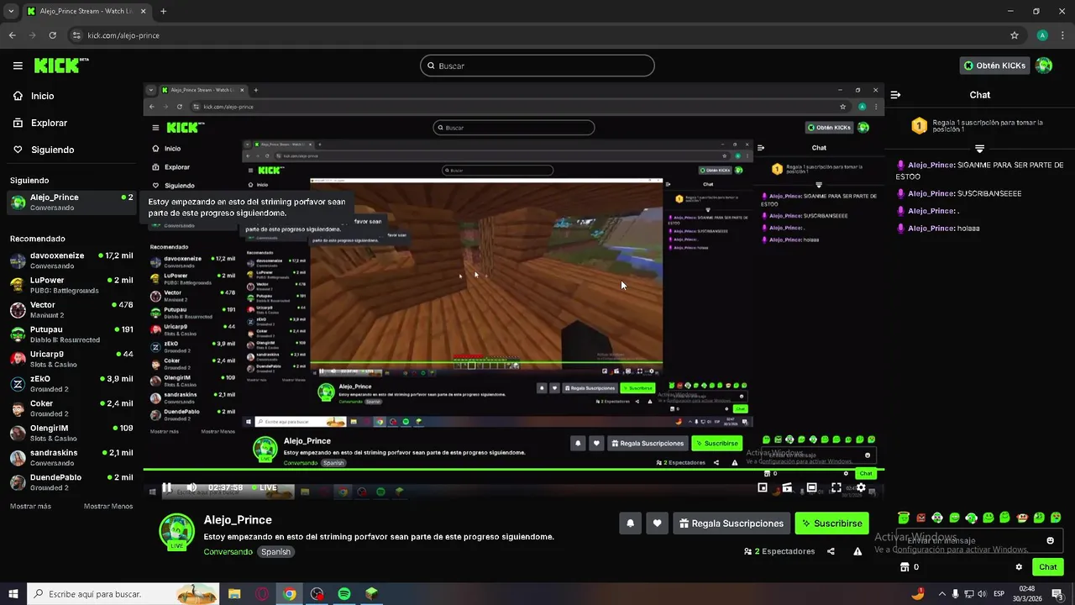1075x605 pixels.
Task: Bookmark this page with the star icon
Action: (1015, 35)
